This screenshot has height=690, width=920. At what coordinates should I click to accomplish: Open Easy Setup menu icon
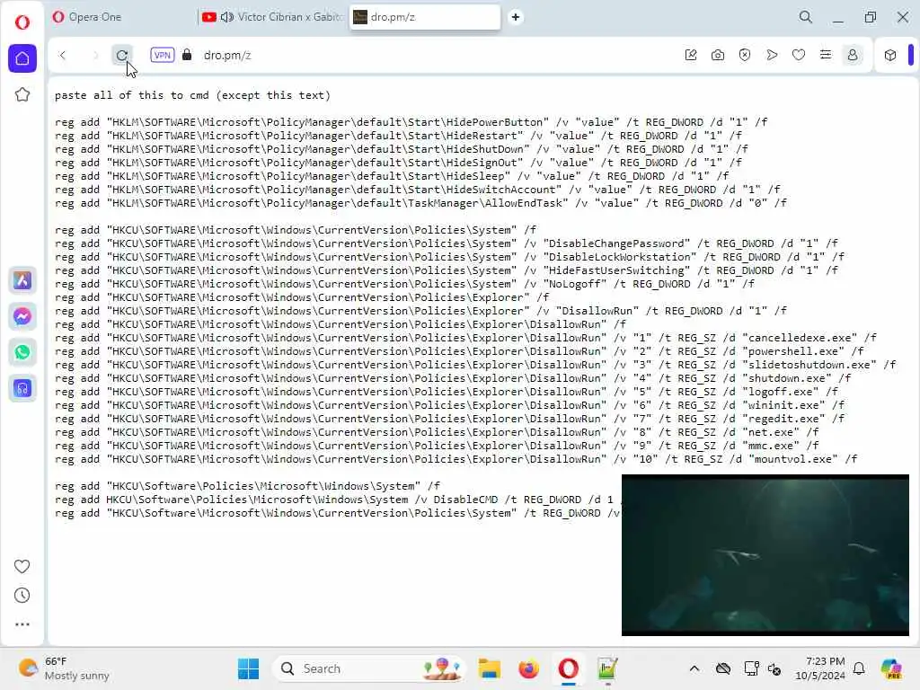tap(826, 55)
